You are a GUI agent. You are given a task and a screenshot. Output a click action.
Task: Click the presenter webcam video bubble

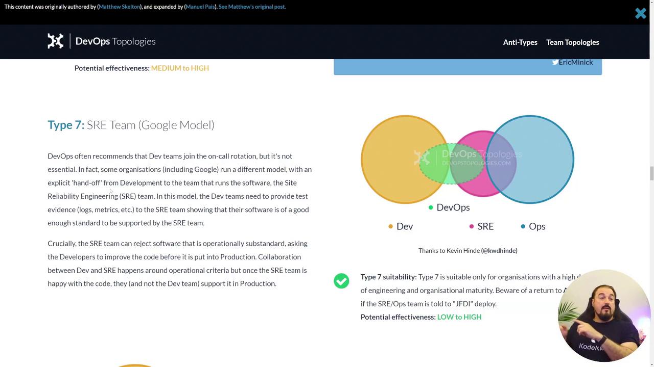coord(603,316)
